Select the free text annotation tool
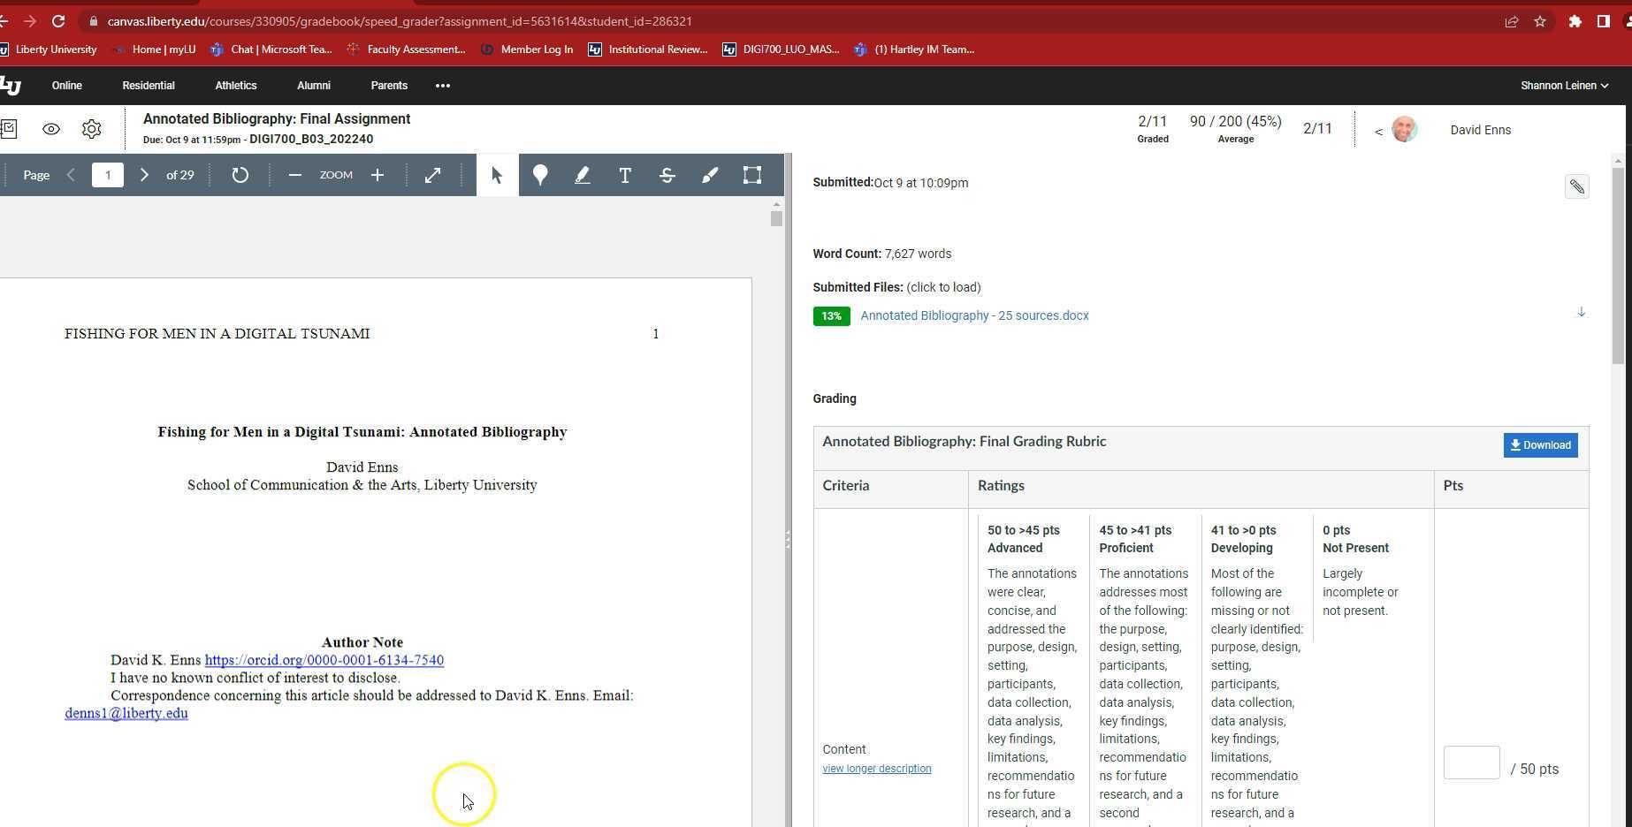Image resolution: width=1632 pixels, height=827 pixels. tap(624, 175)
